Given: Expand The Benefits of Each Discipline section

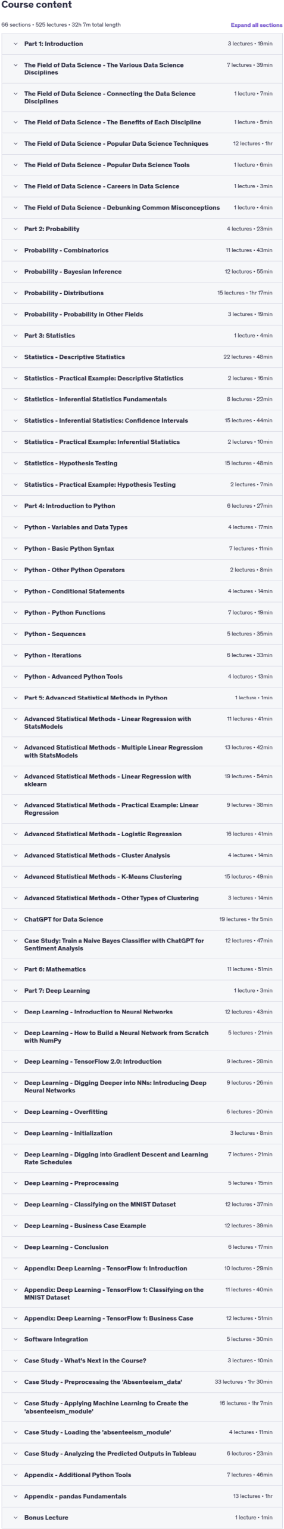Looking at the screenshot, I should coord(142,122).
